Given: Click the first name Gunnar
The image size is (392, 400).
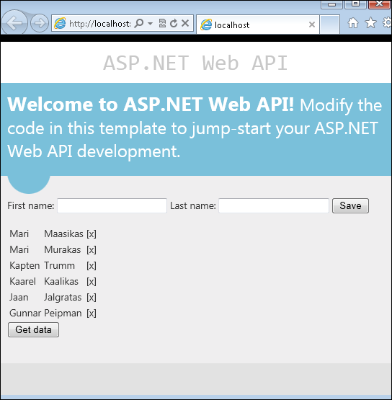Looking at the screenshot, I should (x=25, y=314).
